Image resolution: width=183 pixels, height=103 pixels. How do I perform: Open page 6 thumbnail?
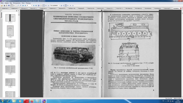10,82
